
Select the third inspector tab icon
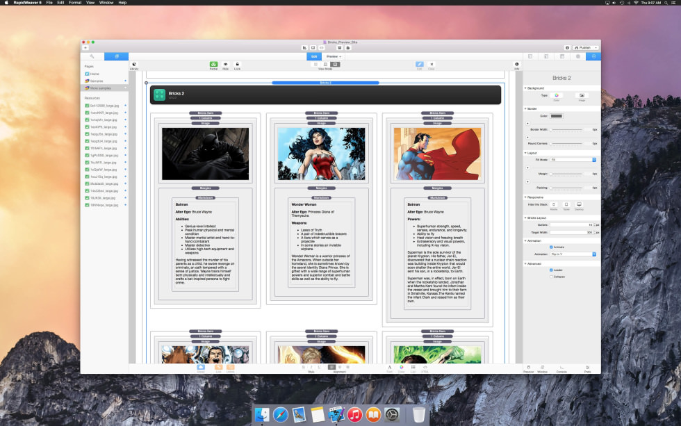562,56
